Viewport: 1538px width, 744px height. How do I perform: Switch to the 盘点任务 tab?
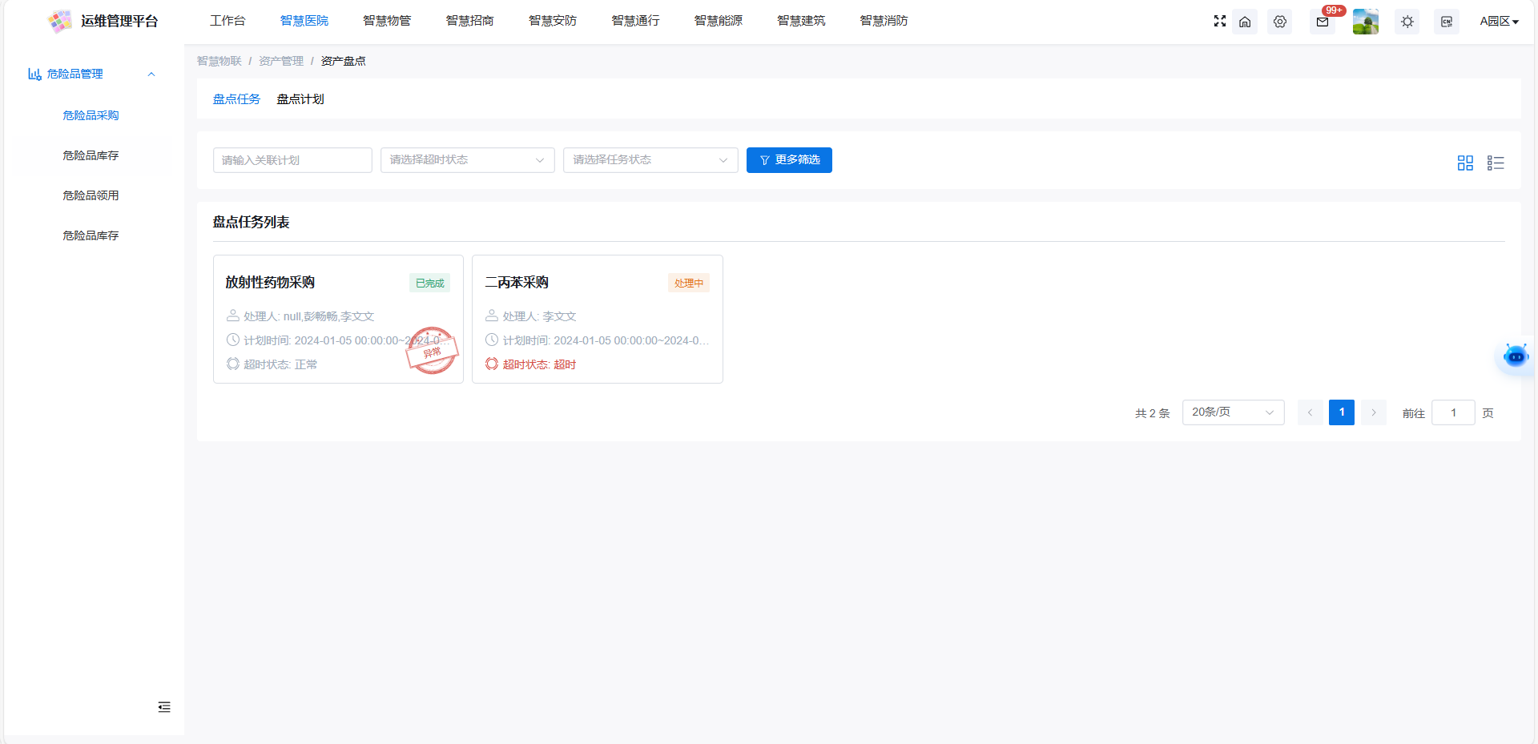pos(236,99)
